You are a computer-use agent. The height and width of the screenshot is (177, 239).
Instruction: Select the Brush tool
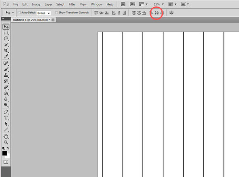coord(6,69)
